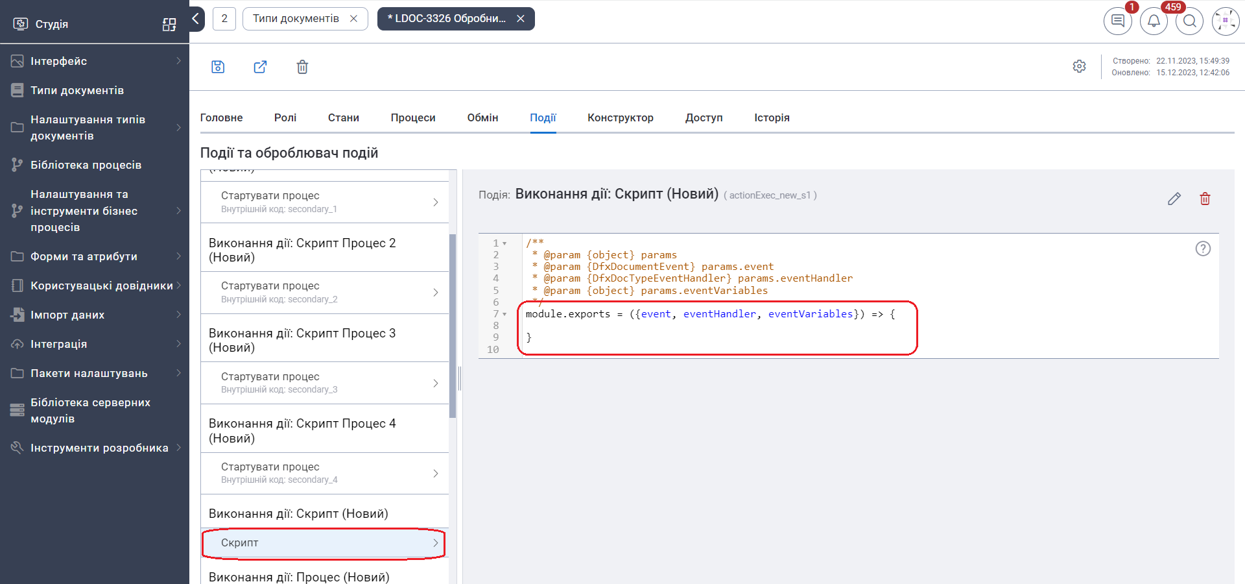1245x584 pixels.
Task: Expand the Імпорт даних chevron
Action: click(178, 315)
